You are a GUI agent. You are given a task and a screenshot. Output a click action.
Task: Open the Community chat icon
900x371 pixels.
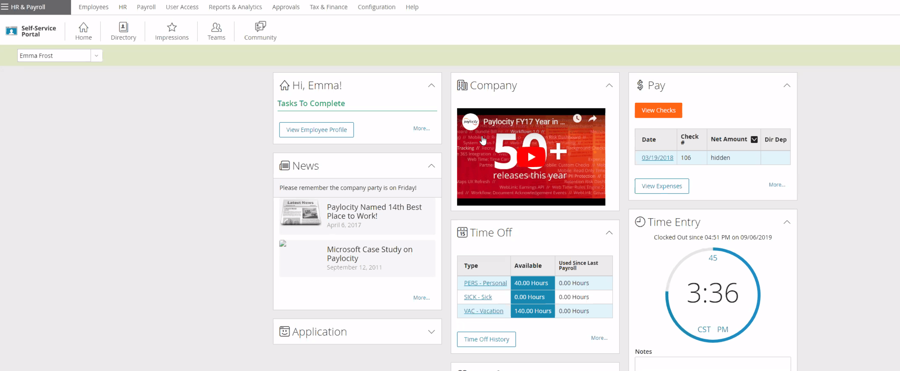point(260,26)
